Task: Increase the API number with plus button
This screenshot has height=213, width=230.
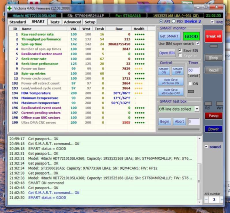Action: (222, 199)
